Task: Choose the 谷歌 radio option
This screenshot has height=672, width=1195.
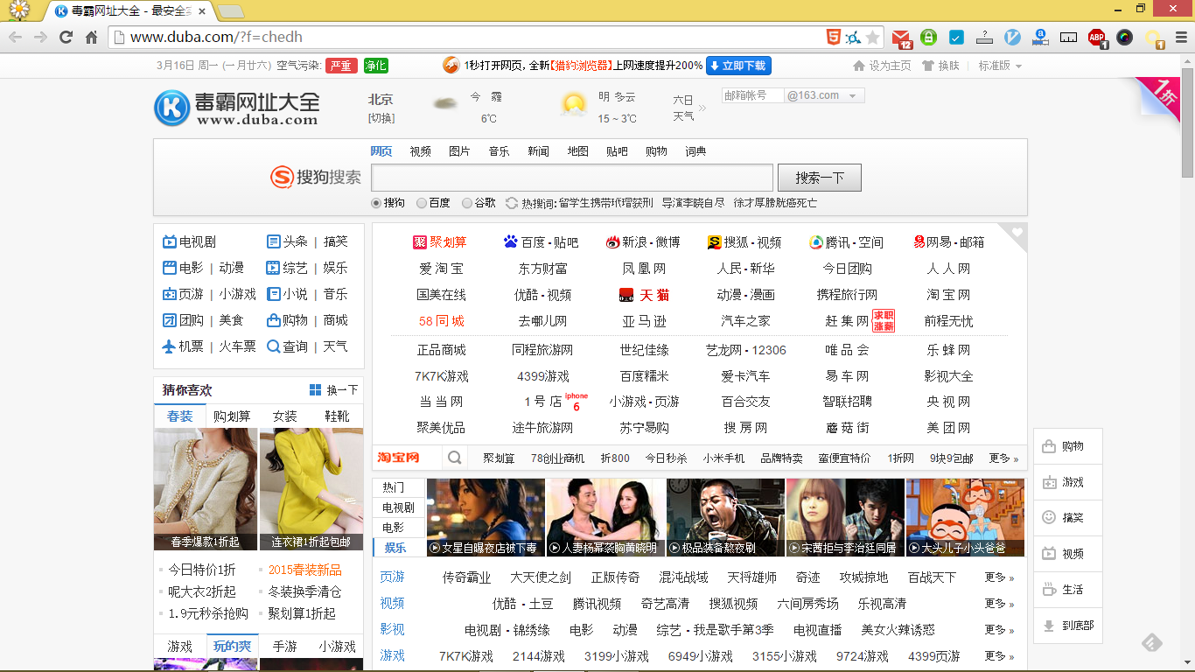Action: pyautogui.click(x=467, y=203)
